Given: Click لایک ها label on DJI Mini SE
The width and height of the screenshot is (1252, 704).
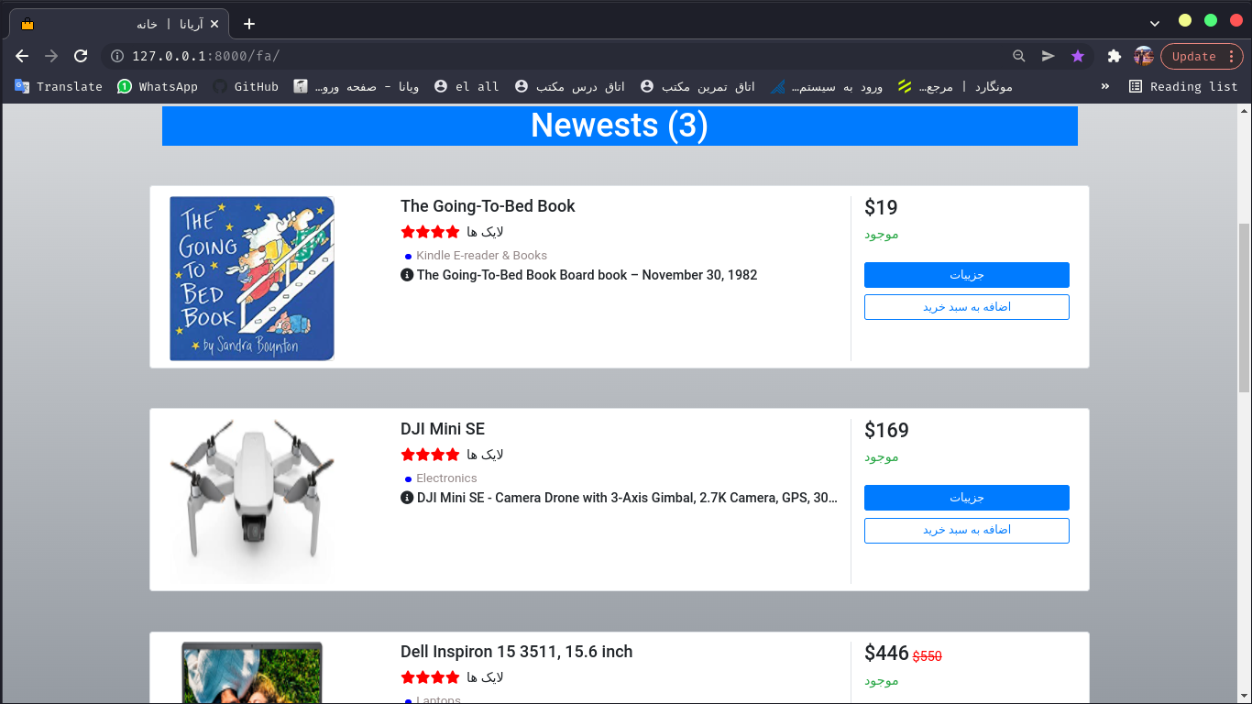Looking at the screenshot, I should point(485,455).
